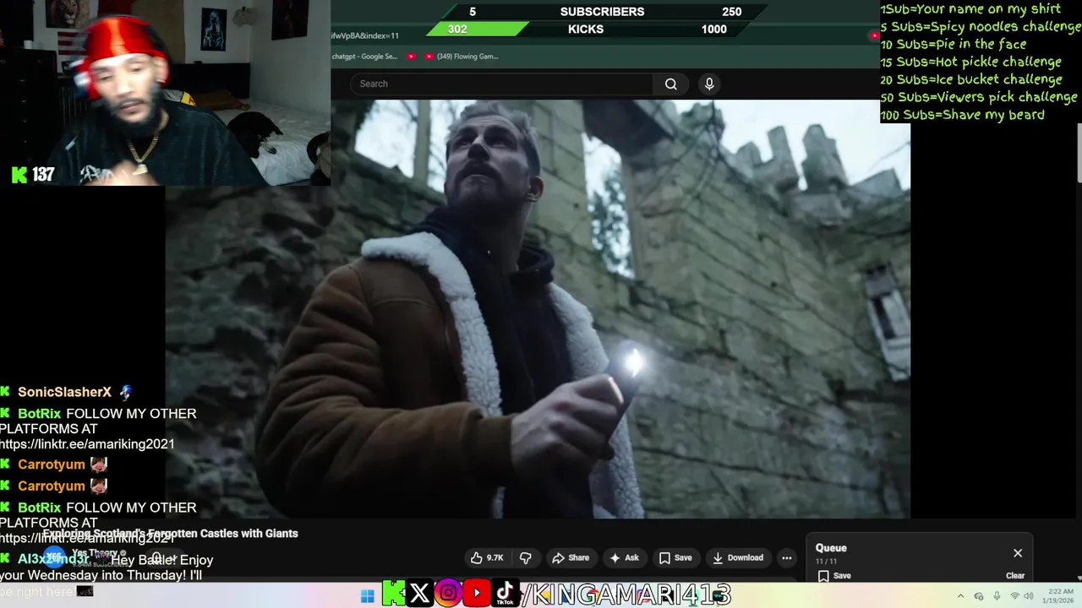Image resolution: width=1082 pixels, height=608 pixels.
Task: Open the Ask AI button
Action: [624, 557]
